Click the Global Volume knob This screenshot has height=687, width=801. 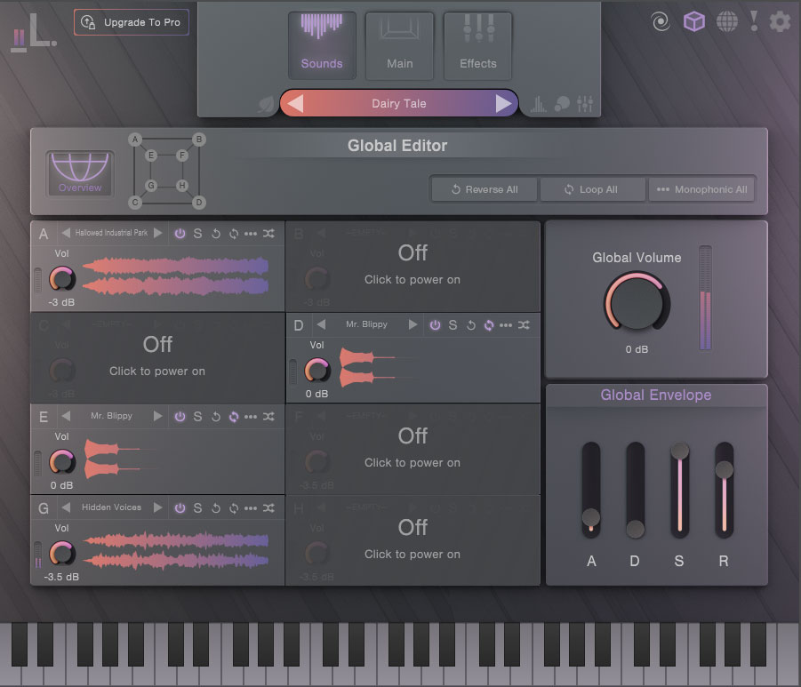pos(637,303)
